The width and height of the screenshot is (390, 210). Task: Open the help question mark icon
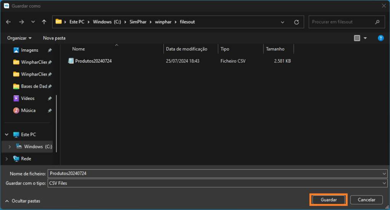point(380,38)
